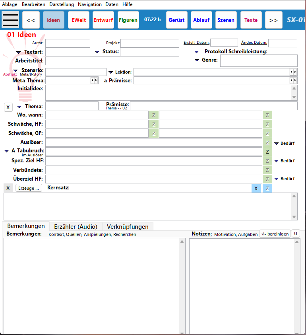306x335 pixels.
Task: Open Bedürf dropdown beside Auslöser
Action: (x=277, y=143)
